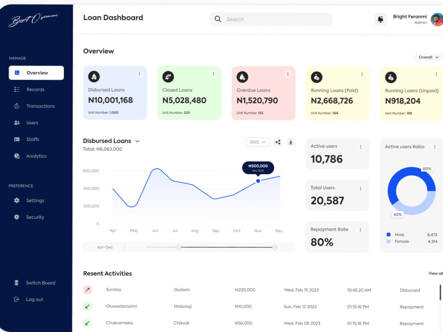This screenshot has height=332, width=443.
Task: Click the Mobolaji name cell
Action: [x=183, y=307]
